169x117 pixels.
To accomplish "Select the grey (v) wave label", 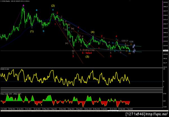I will pyautogui.click(x=73, y=51).
